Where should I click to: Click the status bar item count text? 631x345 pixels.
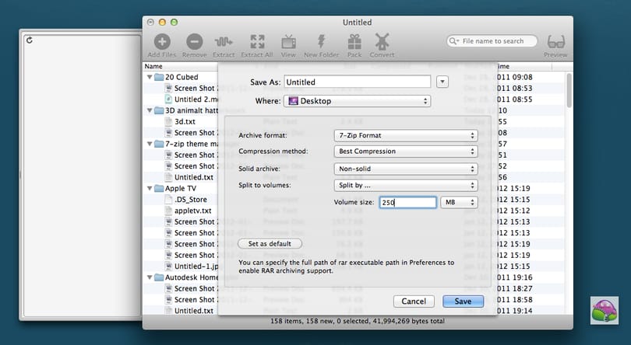coord(358,321)
